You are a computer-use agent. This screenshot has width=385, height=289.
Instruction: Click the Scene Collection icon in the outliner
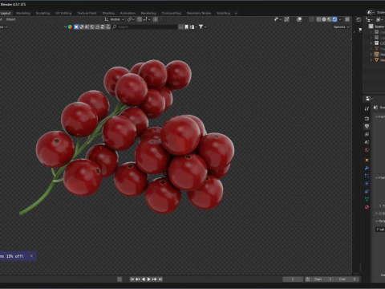click(371, 26)
